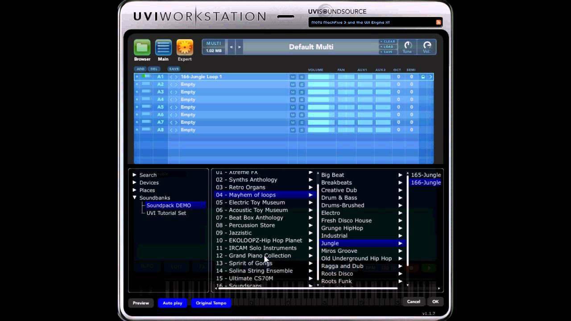This screenshot has width=571, height=321.
Task: Click the Tune knob
Action: click(x=407, y=45)
